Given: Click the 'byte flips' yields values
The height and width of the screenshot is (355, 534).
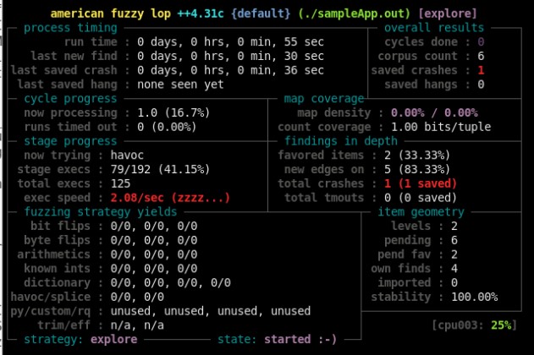Looking at the screenshot, I should pos(154,240).
